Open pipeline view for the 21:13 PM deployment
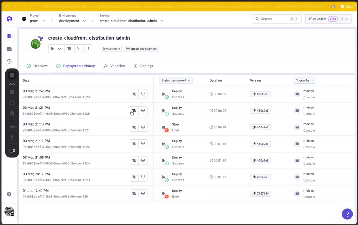Screen dimensions: 358x225 143,127
